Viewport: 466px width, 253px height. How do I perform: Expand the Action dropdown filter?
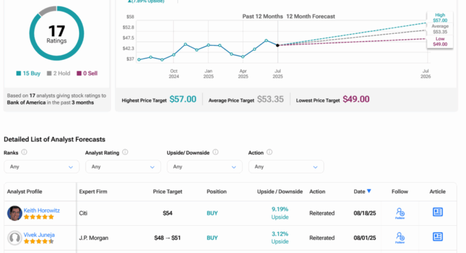point(286,166)
